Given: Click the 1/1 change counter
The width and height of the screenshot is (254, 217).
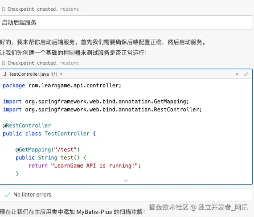Looking at the screenshot, I should click(x=54, y=74).
